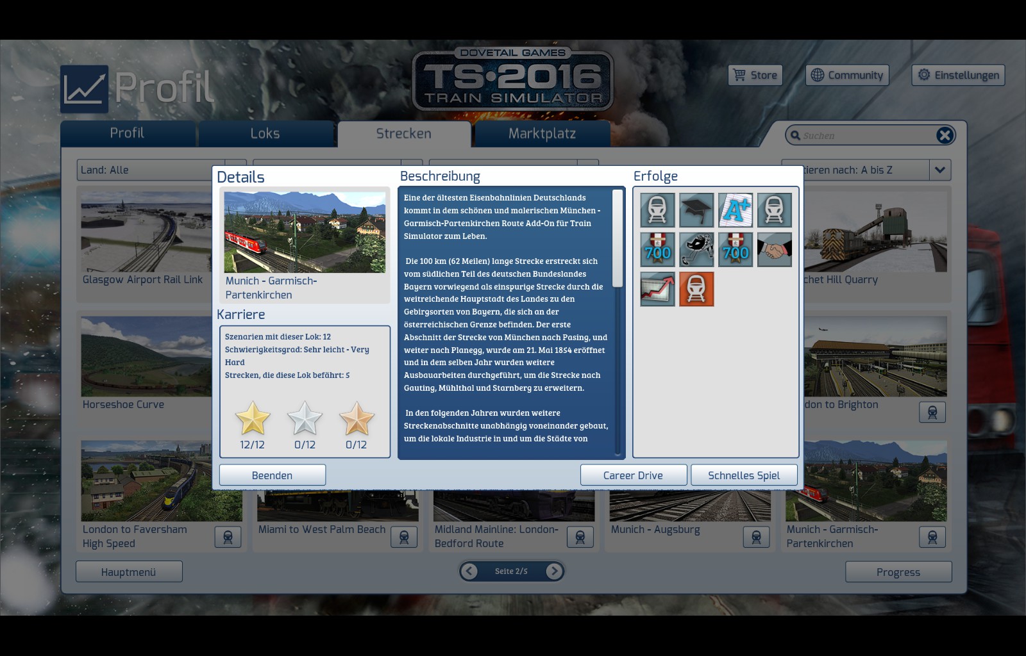The width and height of the screenshot is (1026, 656).
Task: Click the orange train achievement icon
Action: pyautogui.click(x=696, y=289)
